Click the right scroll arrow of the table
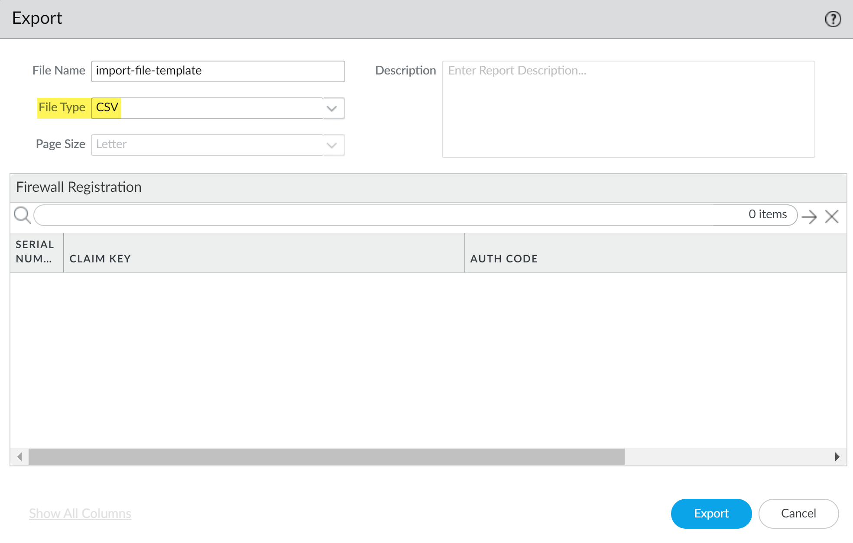The height and width of the screenshot is (543, 853). tap(837, 456)
